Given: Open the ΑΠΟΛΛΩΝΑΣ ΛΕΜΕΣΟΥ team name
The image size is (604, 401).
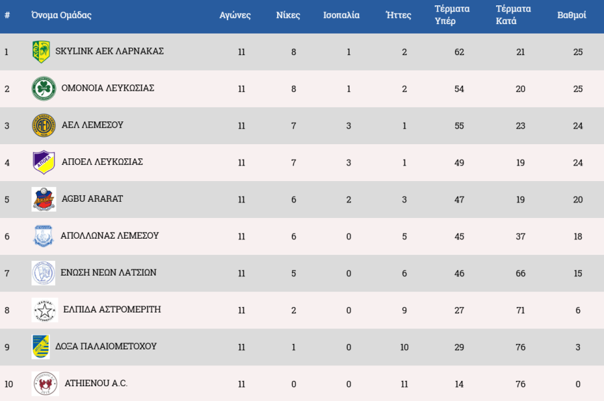Looking at the screenshot, I should 109,235.
